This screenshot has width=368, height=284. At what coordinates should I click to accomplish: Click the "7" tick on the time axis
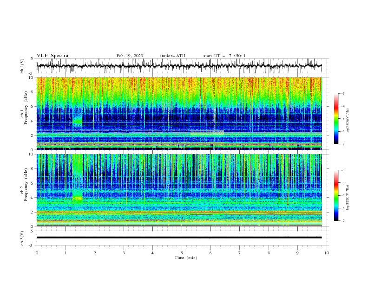click(x=240, y=253)
